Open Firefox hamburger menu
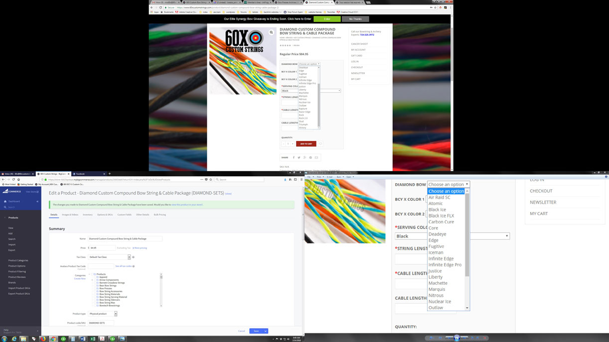 pyautogui.click(x=301, y=179)
